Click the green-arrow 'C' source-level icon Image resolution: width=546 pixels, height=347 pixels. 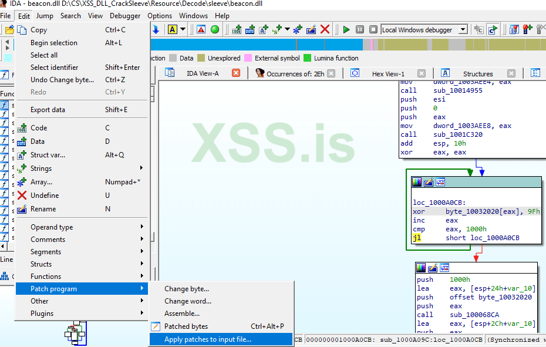pos(493,29)
